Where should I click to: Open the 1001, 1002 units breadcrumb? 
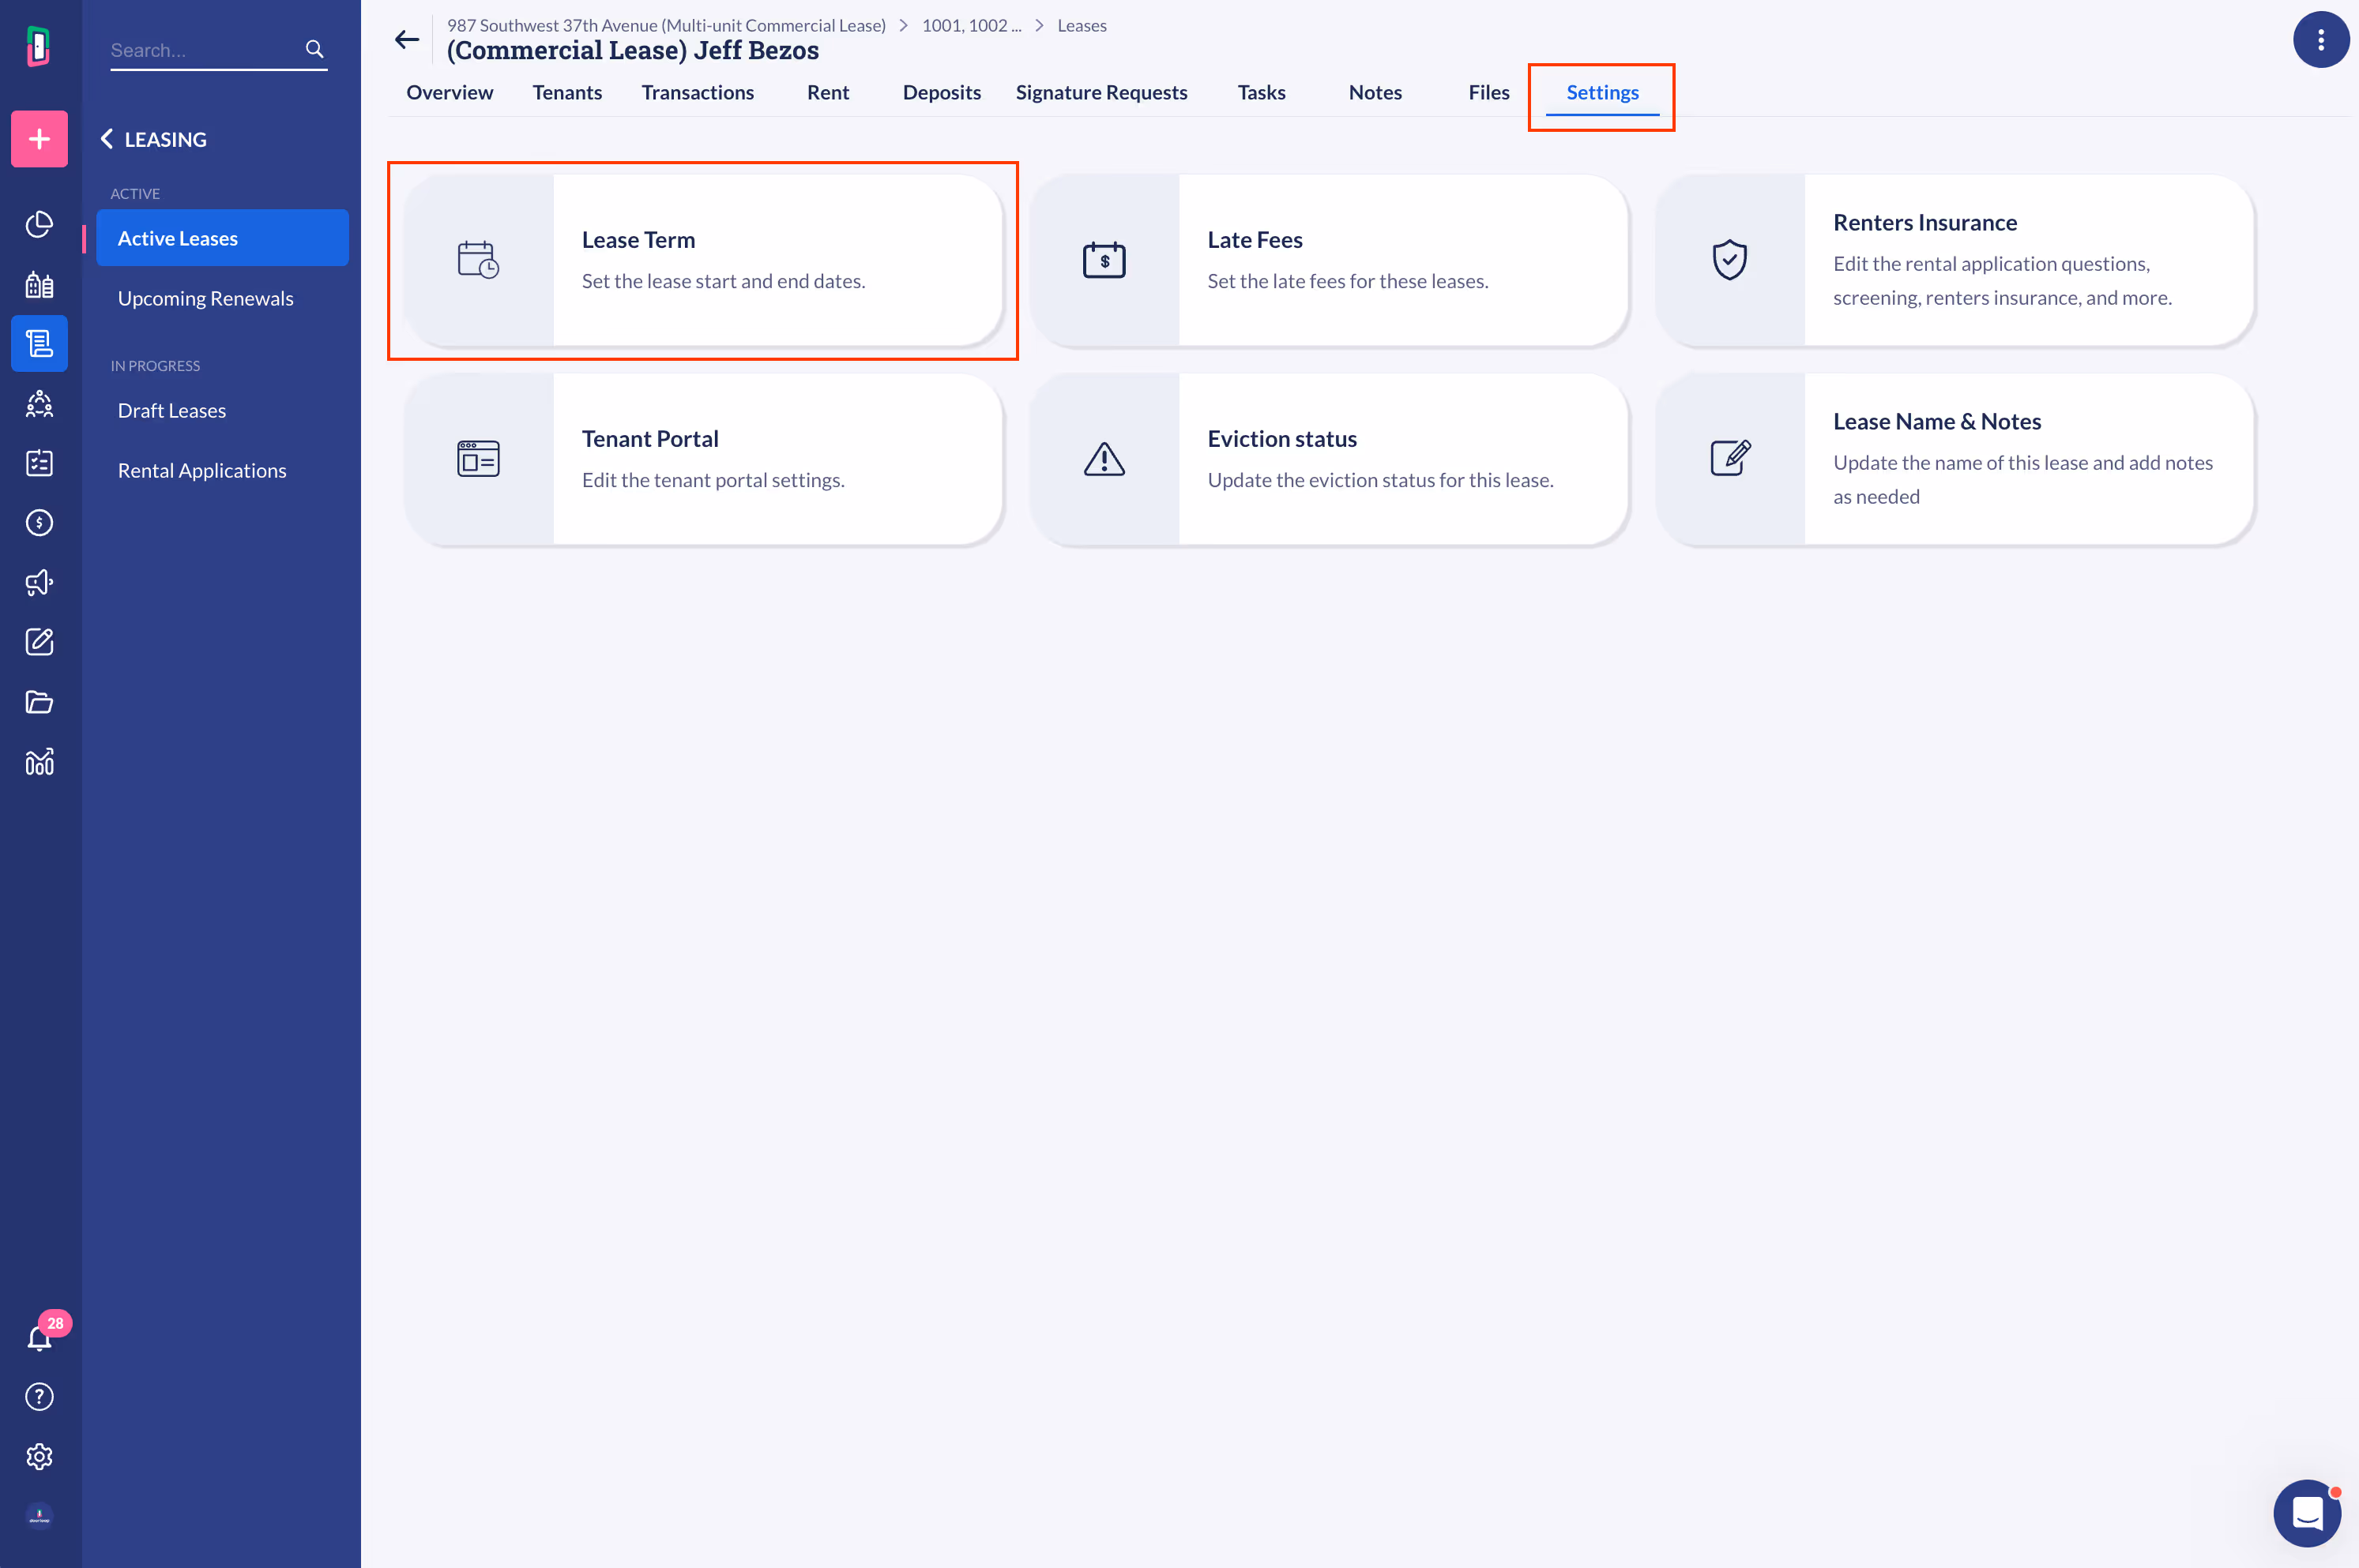pos(972,25)
